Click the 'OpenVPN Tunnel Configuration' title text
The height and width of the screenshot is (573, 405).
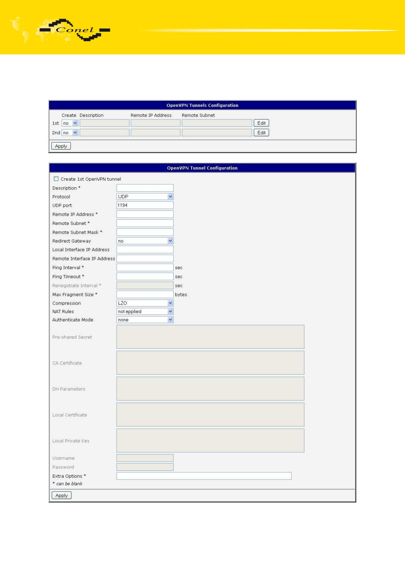pos(202,168)
